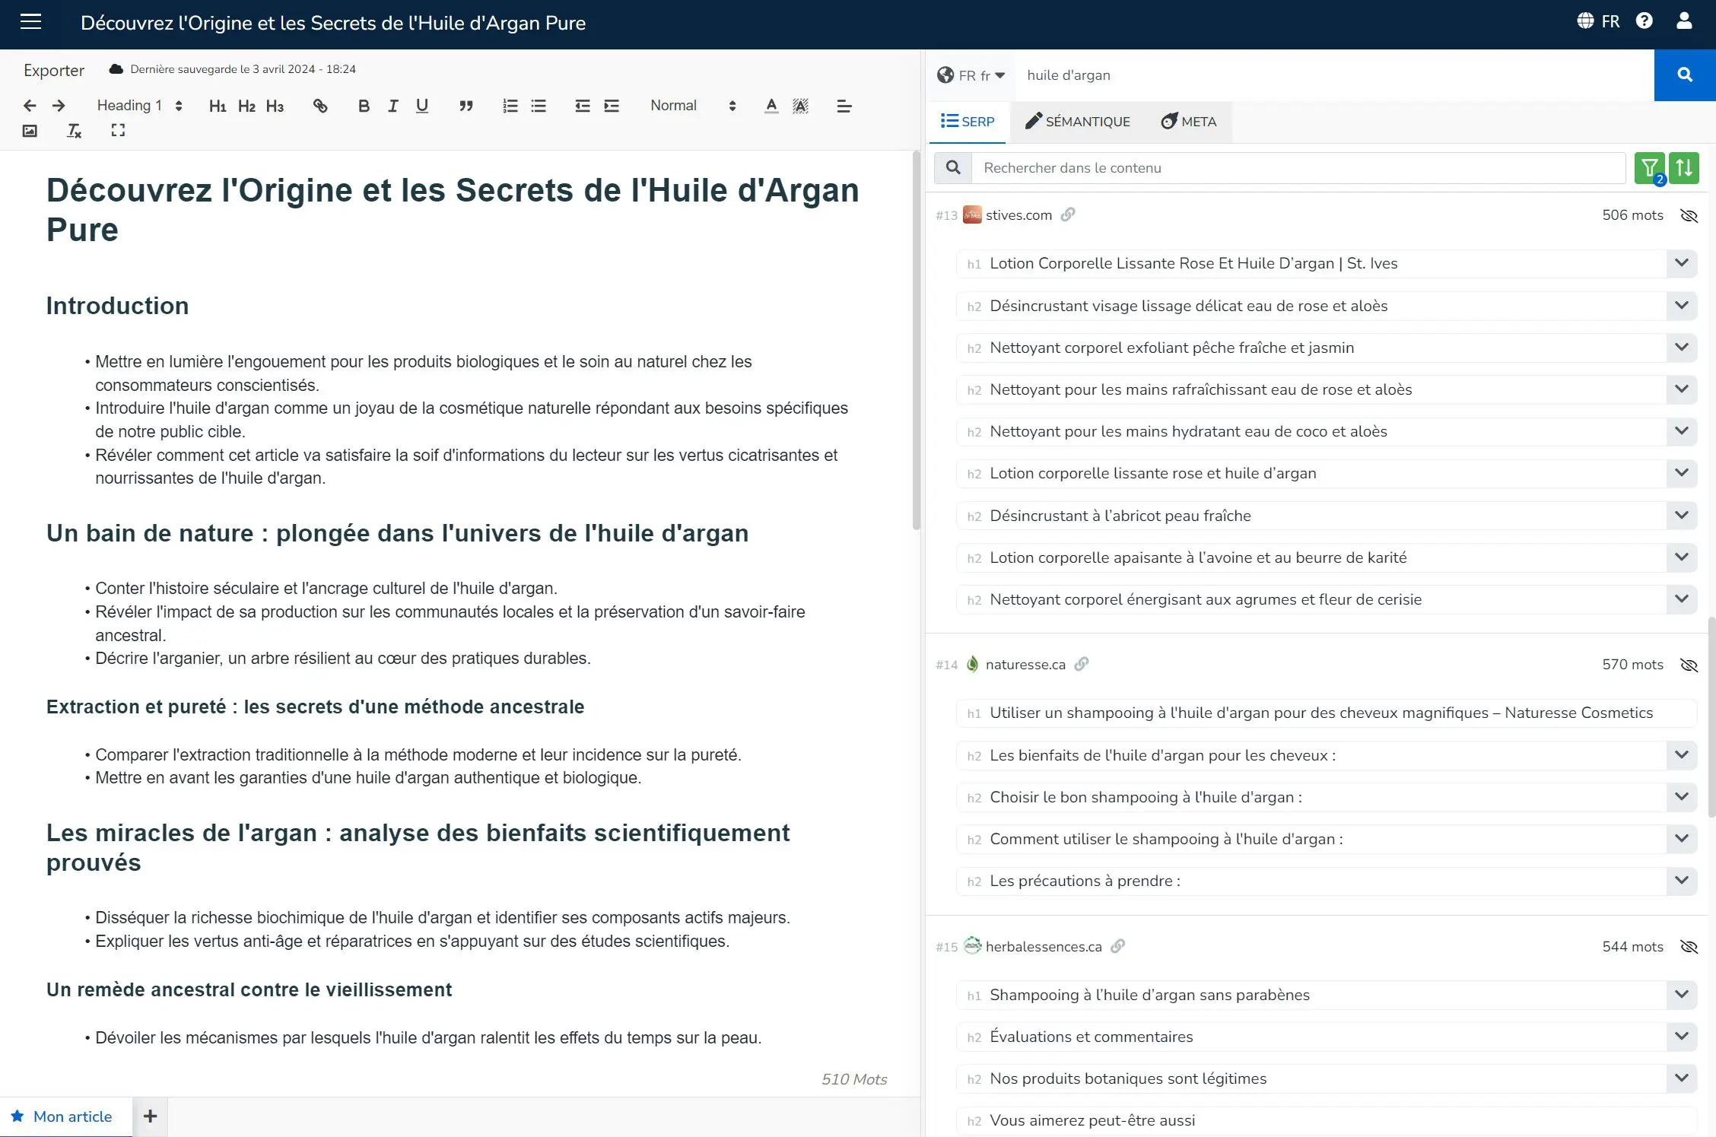Expand 'Désincrustant visage lissage délicat' row
The width and height of the screenshot is (1716, 1137).
coord(1682,306)
